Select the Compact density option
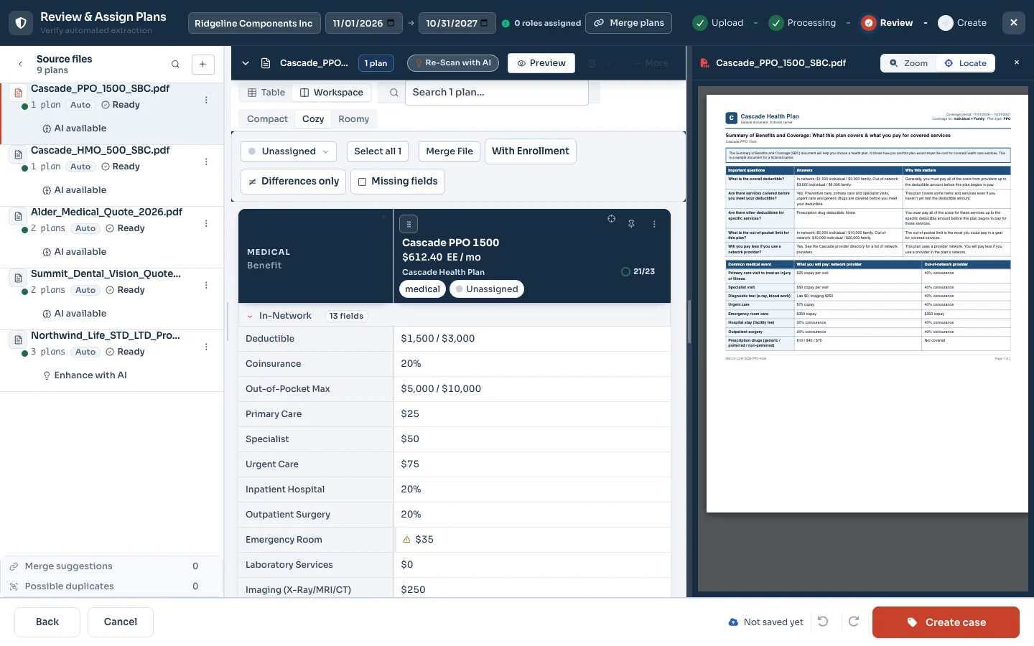 point(267,119)
